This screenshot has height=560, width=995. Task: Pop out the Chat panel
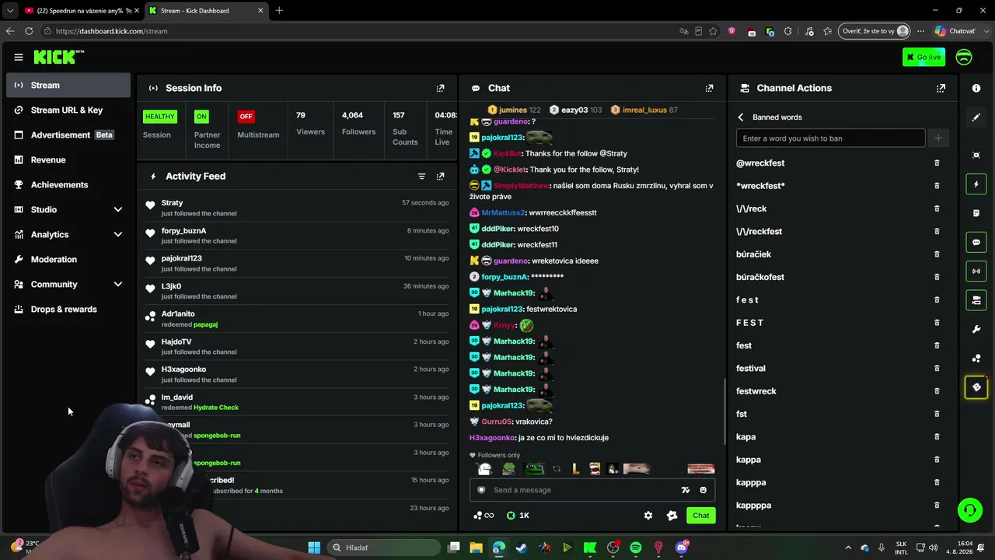pyautogui.click(x=709, y=88)
